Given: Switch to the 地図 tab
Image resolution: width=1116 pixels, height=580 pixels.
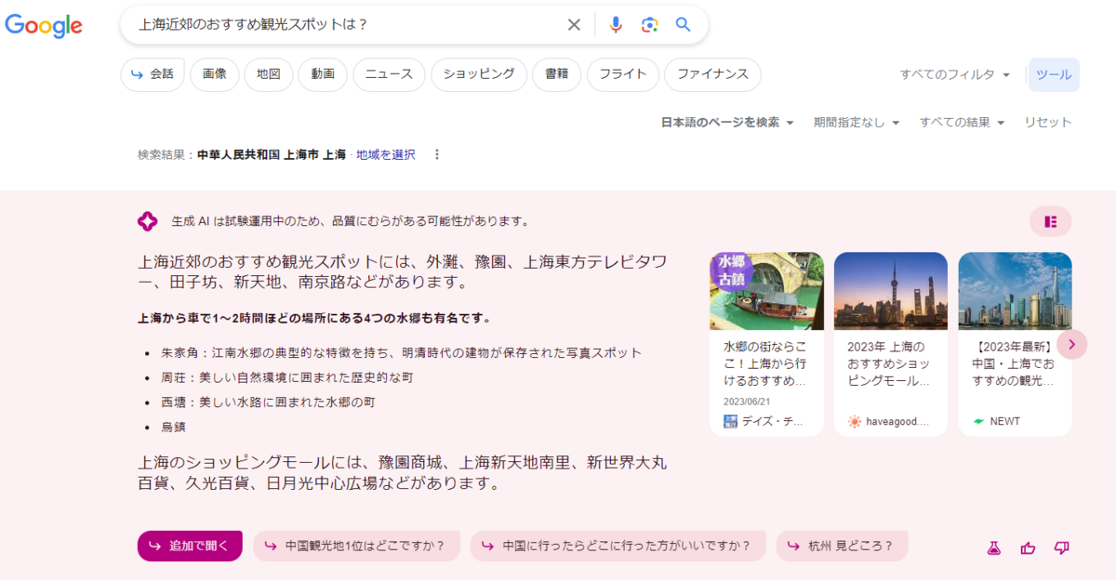Looking at the screenshot, I should pos(269,74).
